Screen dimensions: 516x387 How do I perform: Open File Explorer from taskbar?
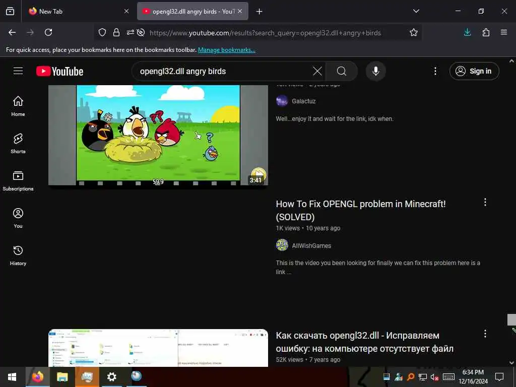click(x=62, y=376)
